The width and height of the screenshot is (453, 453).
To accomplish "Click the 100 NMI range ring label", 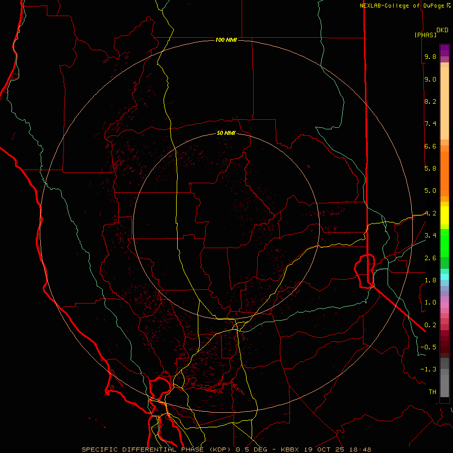I will point(226,40).
